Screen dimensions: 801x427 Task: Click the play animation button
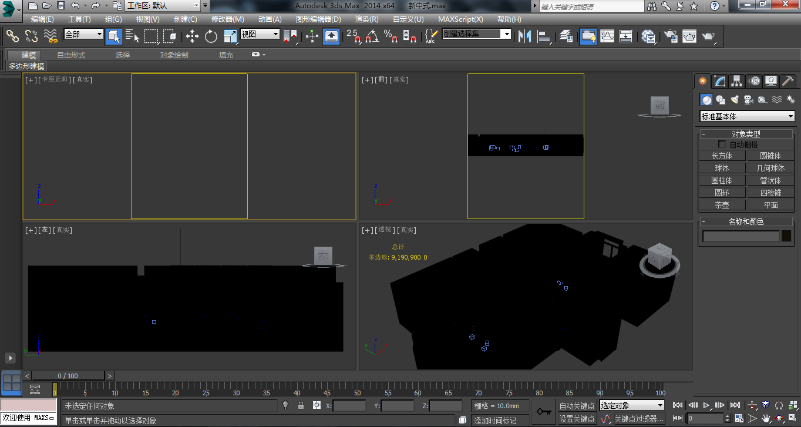pos(706,405)
